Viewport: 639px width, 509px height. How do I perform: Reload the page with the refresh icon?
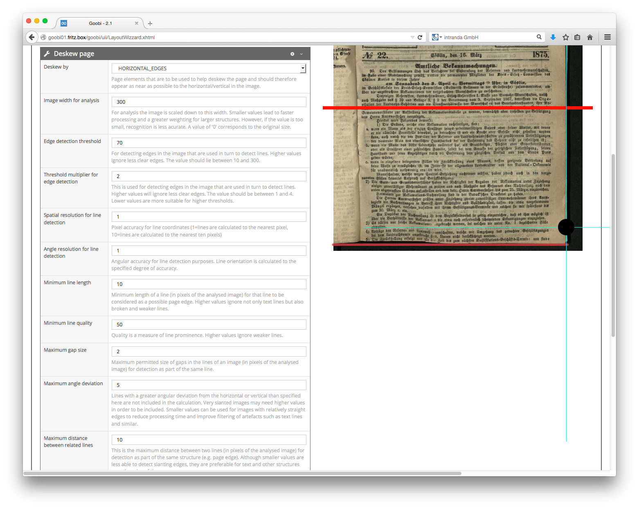click(x=420, y=37)
